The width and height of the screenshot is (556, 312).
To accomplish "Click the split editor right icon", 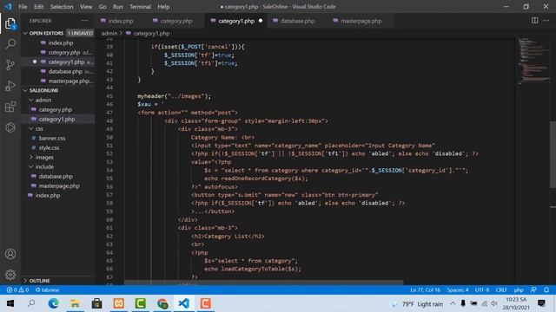I will (535, 21).
